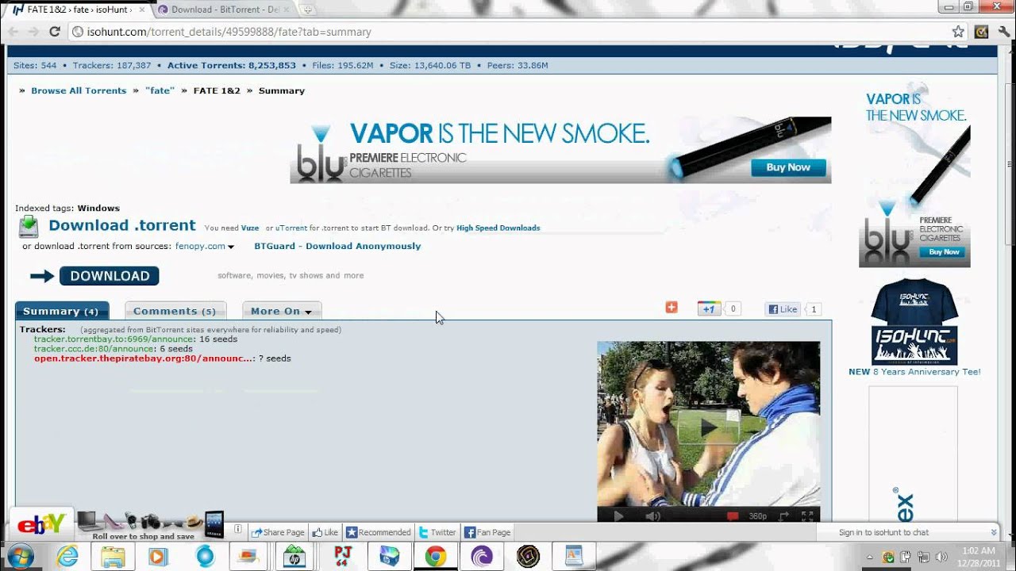Click the Download .torrent link
Image resolution: width=1016 pixels, height=571 pixels.
(x=122, y=225)
